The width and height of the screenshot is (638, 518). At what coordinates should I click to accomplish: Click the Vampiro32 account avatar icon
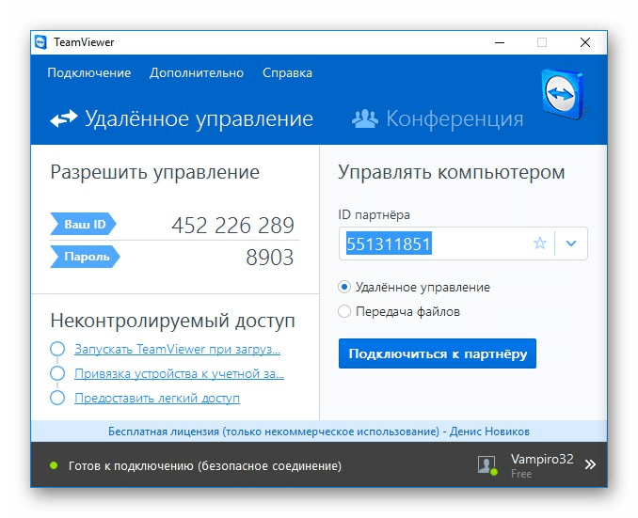coord(487,465)
